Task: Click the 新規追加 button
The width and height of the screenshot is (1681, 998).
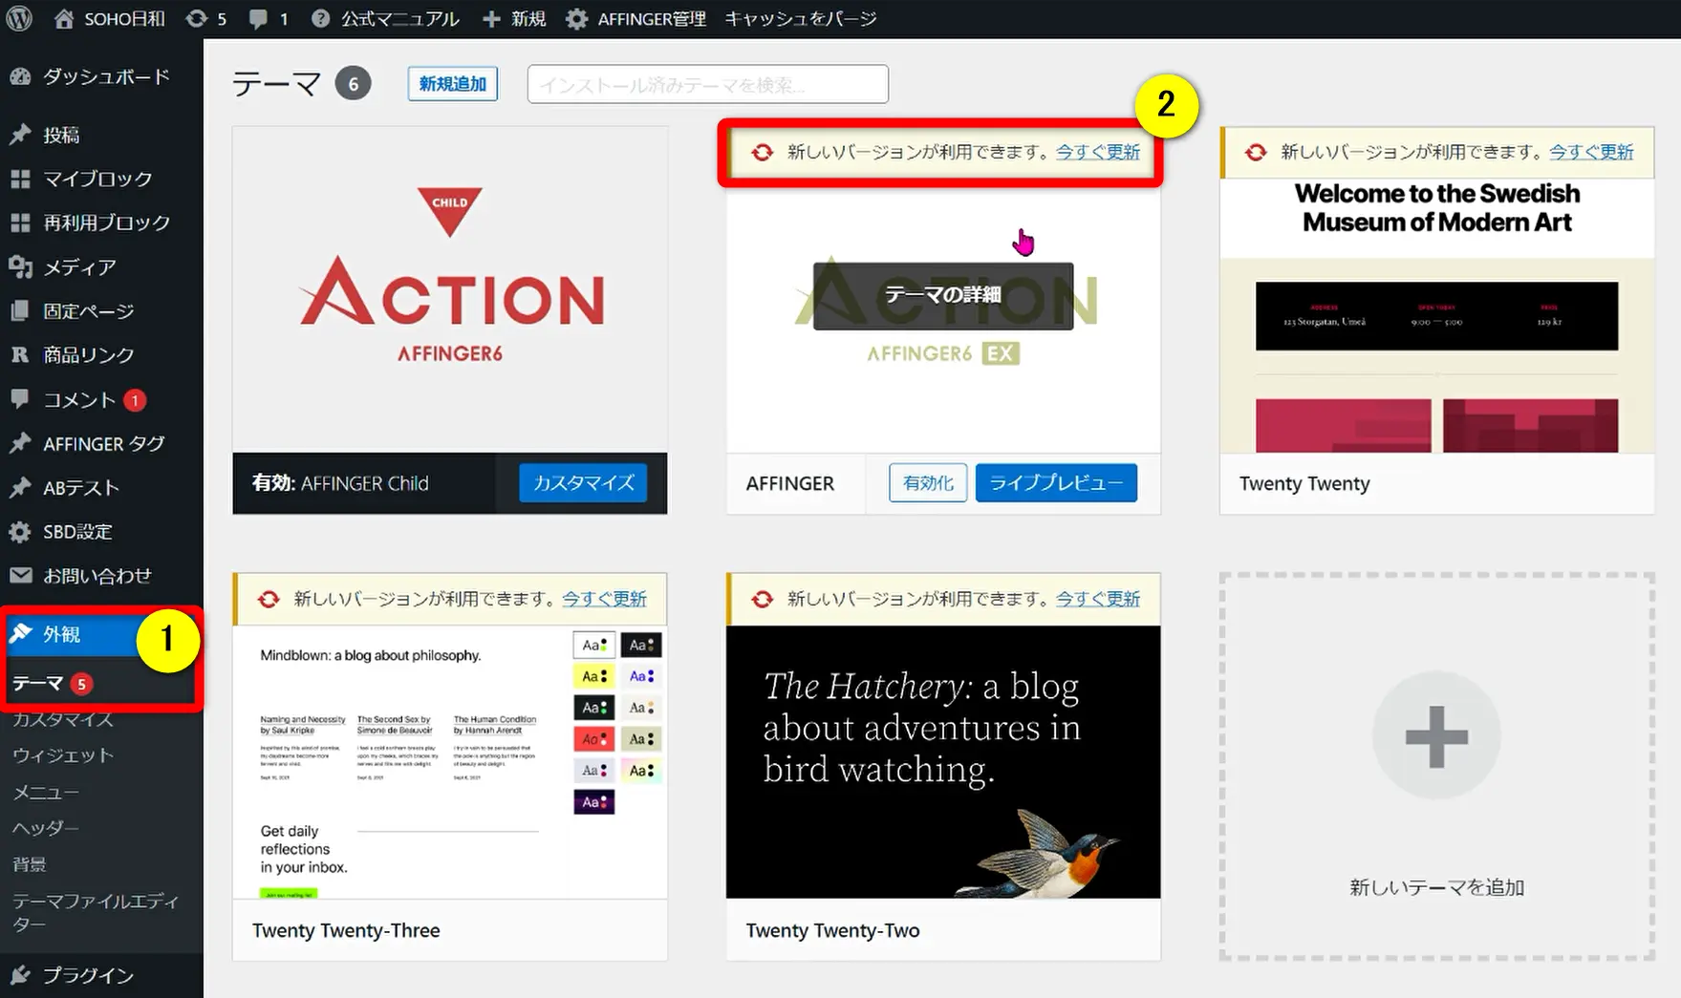Action: (x=452, y=84)
